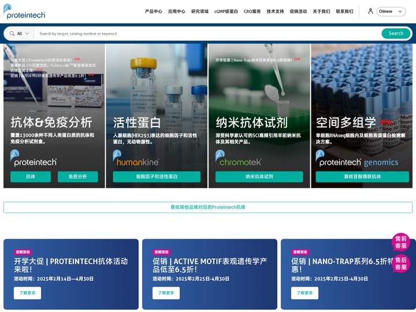Click the proteintech genomics brand logo
Screen dimensions: 416x312
pos(357,158)
